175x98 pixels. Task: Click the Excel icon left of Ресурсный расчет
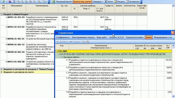point(54,2)
